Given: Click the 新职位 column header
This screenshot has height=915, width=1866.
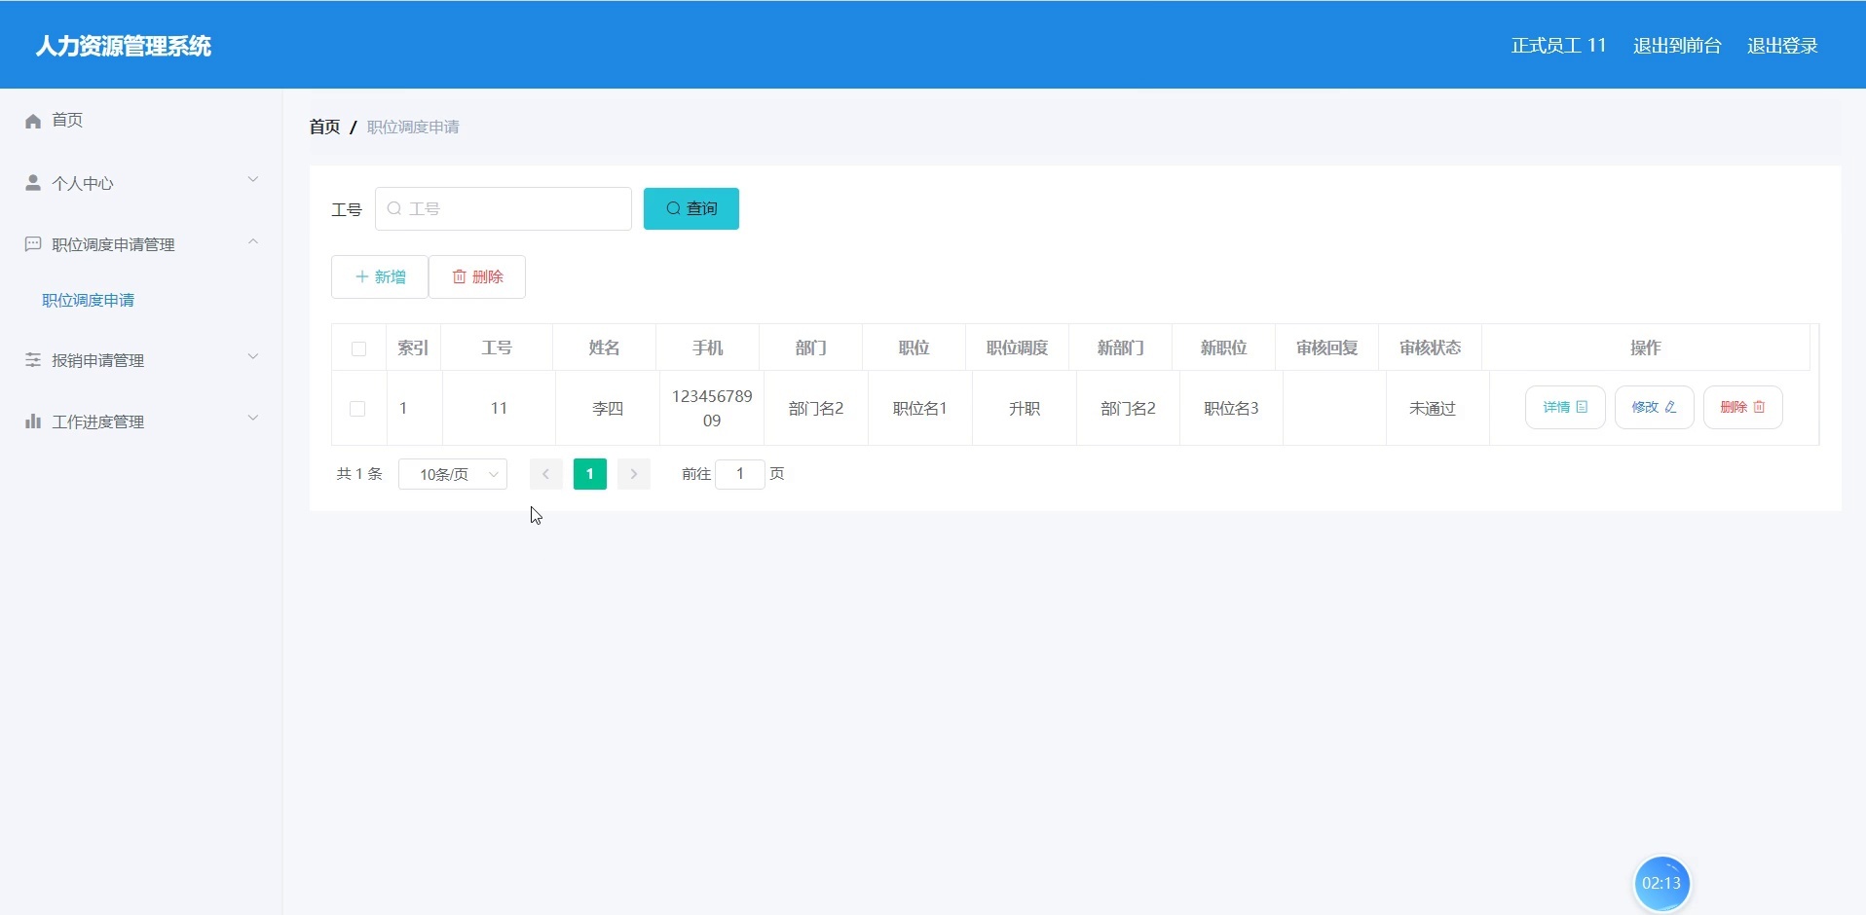Looking at the screenshot, I should (x=1223, y=348).
